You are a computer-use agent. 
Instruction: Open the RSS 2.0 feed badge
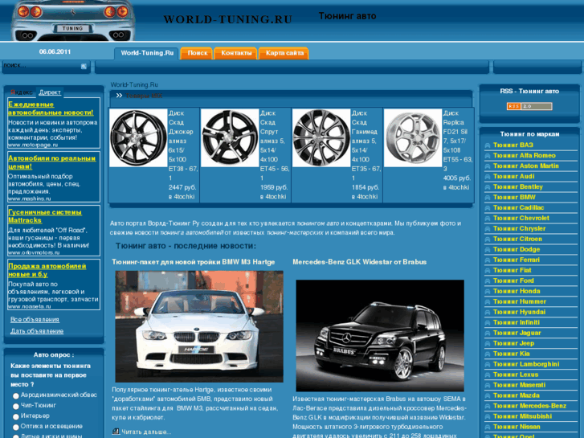(529, 106)
